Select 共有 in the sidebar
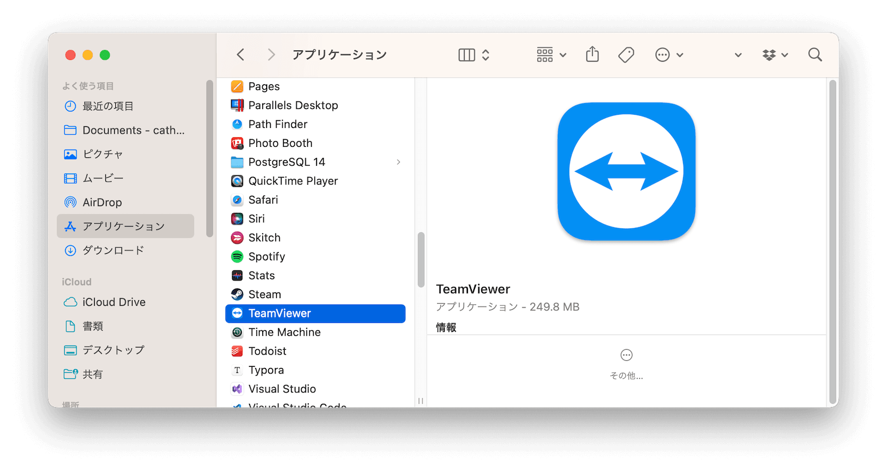Screen dimensions: 887x471 (x=125, y=375)
